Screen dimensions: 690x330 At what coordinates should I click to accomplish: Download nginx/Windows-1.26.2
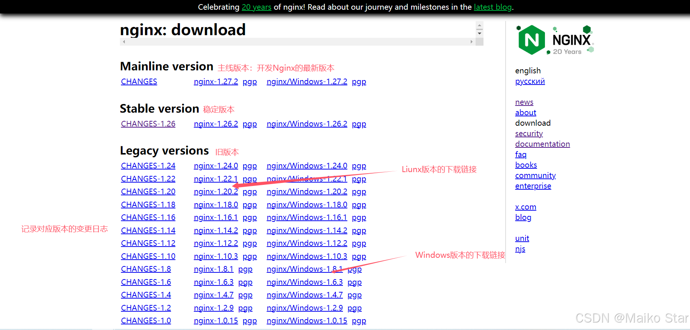click(307, 124)
